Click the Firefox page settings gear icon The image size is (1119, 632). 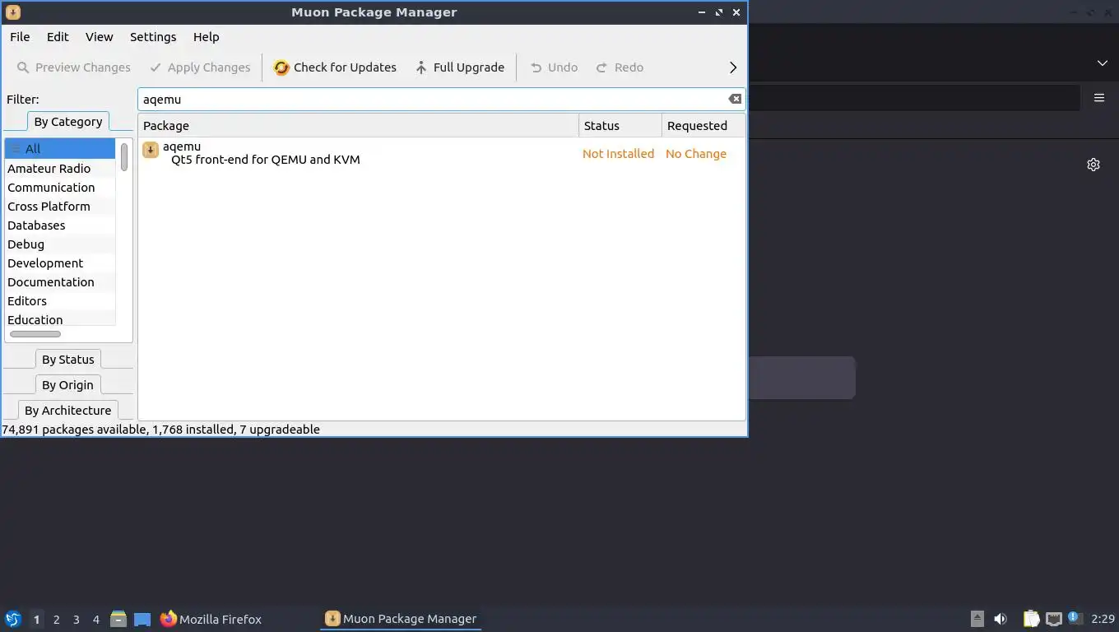point(1093,165)
